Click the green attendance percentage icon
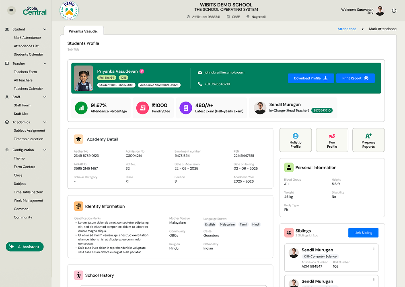 pyautogui.click(x=81, y=108)
